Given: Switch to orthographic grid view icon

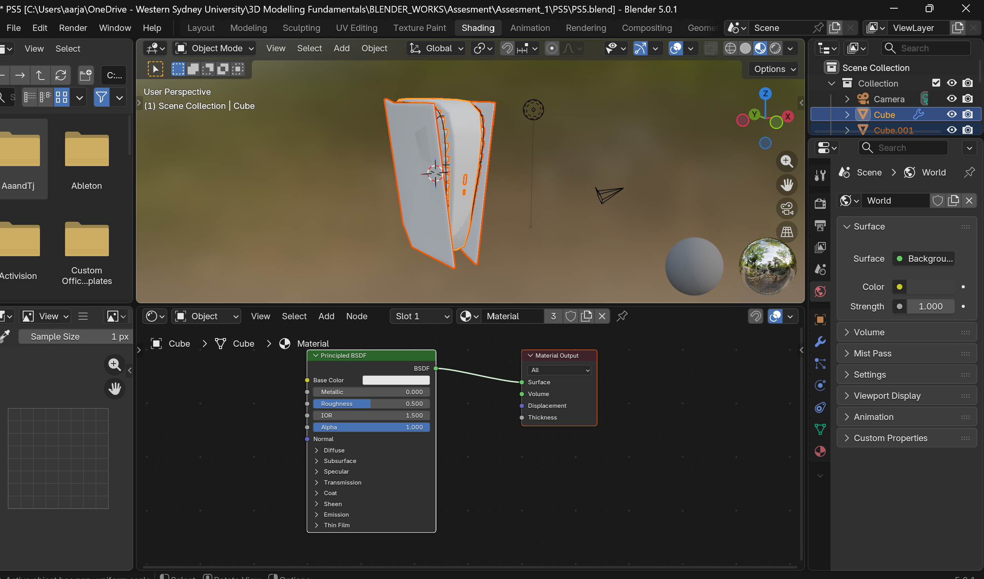Looking at the screenshot, I should pos(787,232).
